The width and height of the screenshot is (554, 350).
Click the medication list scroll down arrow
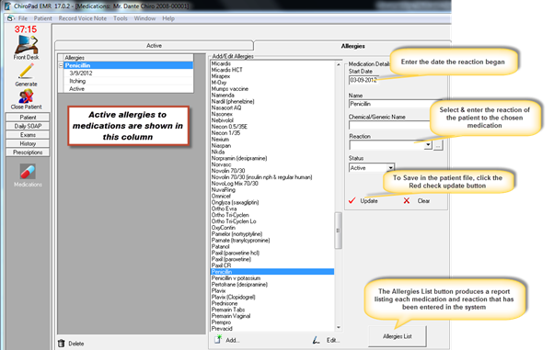(x=338, y=327)
